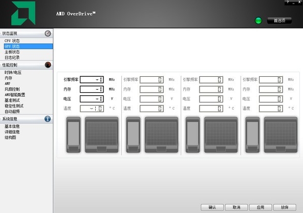Open 主板状态 in sidebar
The width and height of the screenshot is (303, 213).
pos(12,52)
